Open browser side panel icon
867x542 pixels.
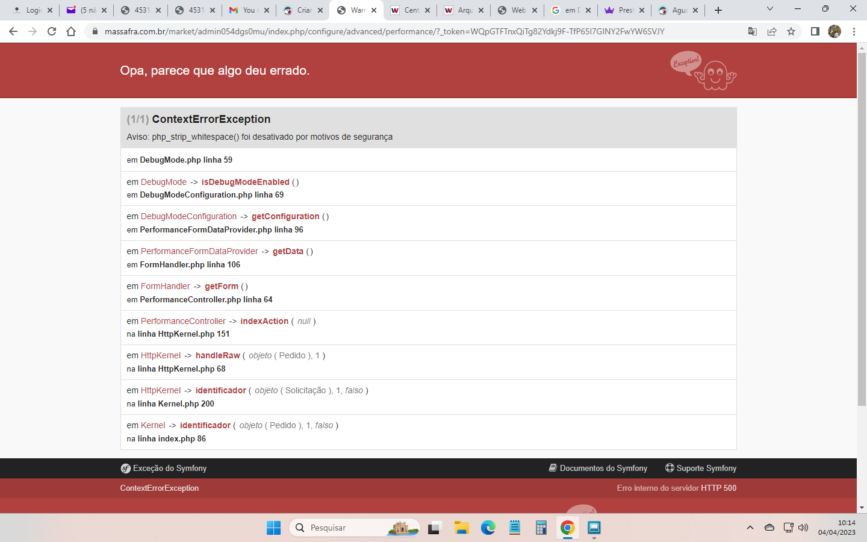[x=815, y=31]
